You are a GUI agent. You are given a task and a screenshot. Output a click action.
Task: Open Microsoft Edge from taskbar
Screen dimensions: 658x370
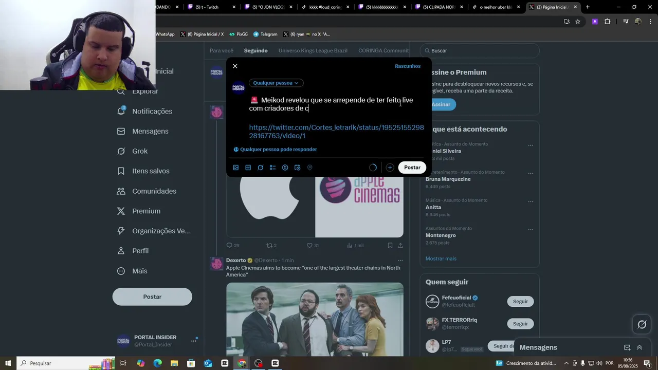(158, 363)
